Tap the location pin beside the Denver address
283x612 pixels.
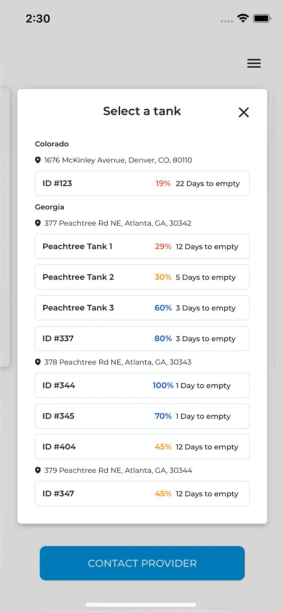[x=38, y=160]
